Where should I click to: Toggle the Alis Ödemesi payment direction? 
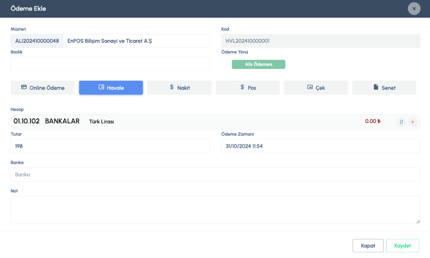[258, 64]
